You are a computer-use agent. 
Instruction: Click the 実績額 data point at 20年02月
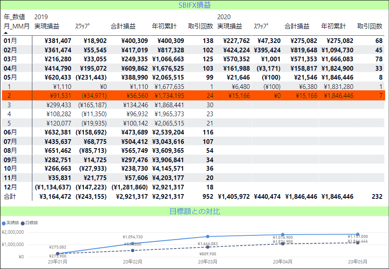tap(132, 243)
